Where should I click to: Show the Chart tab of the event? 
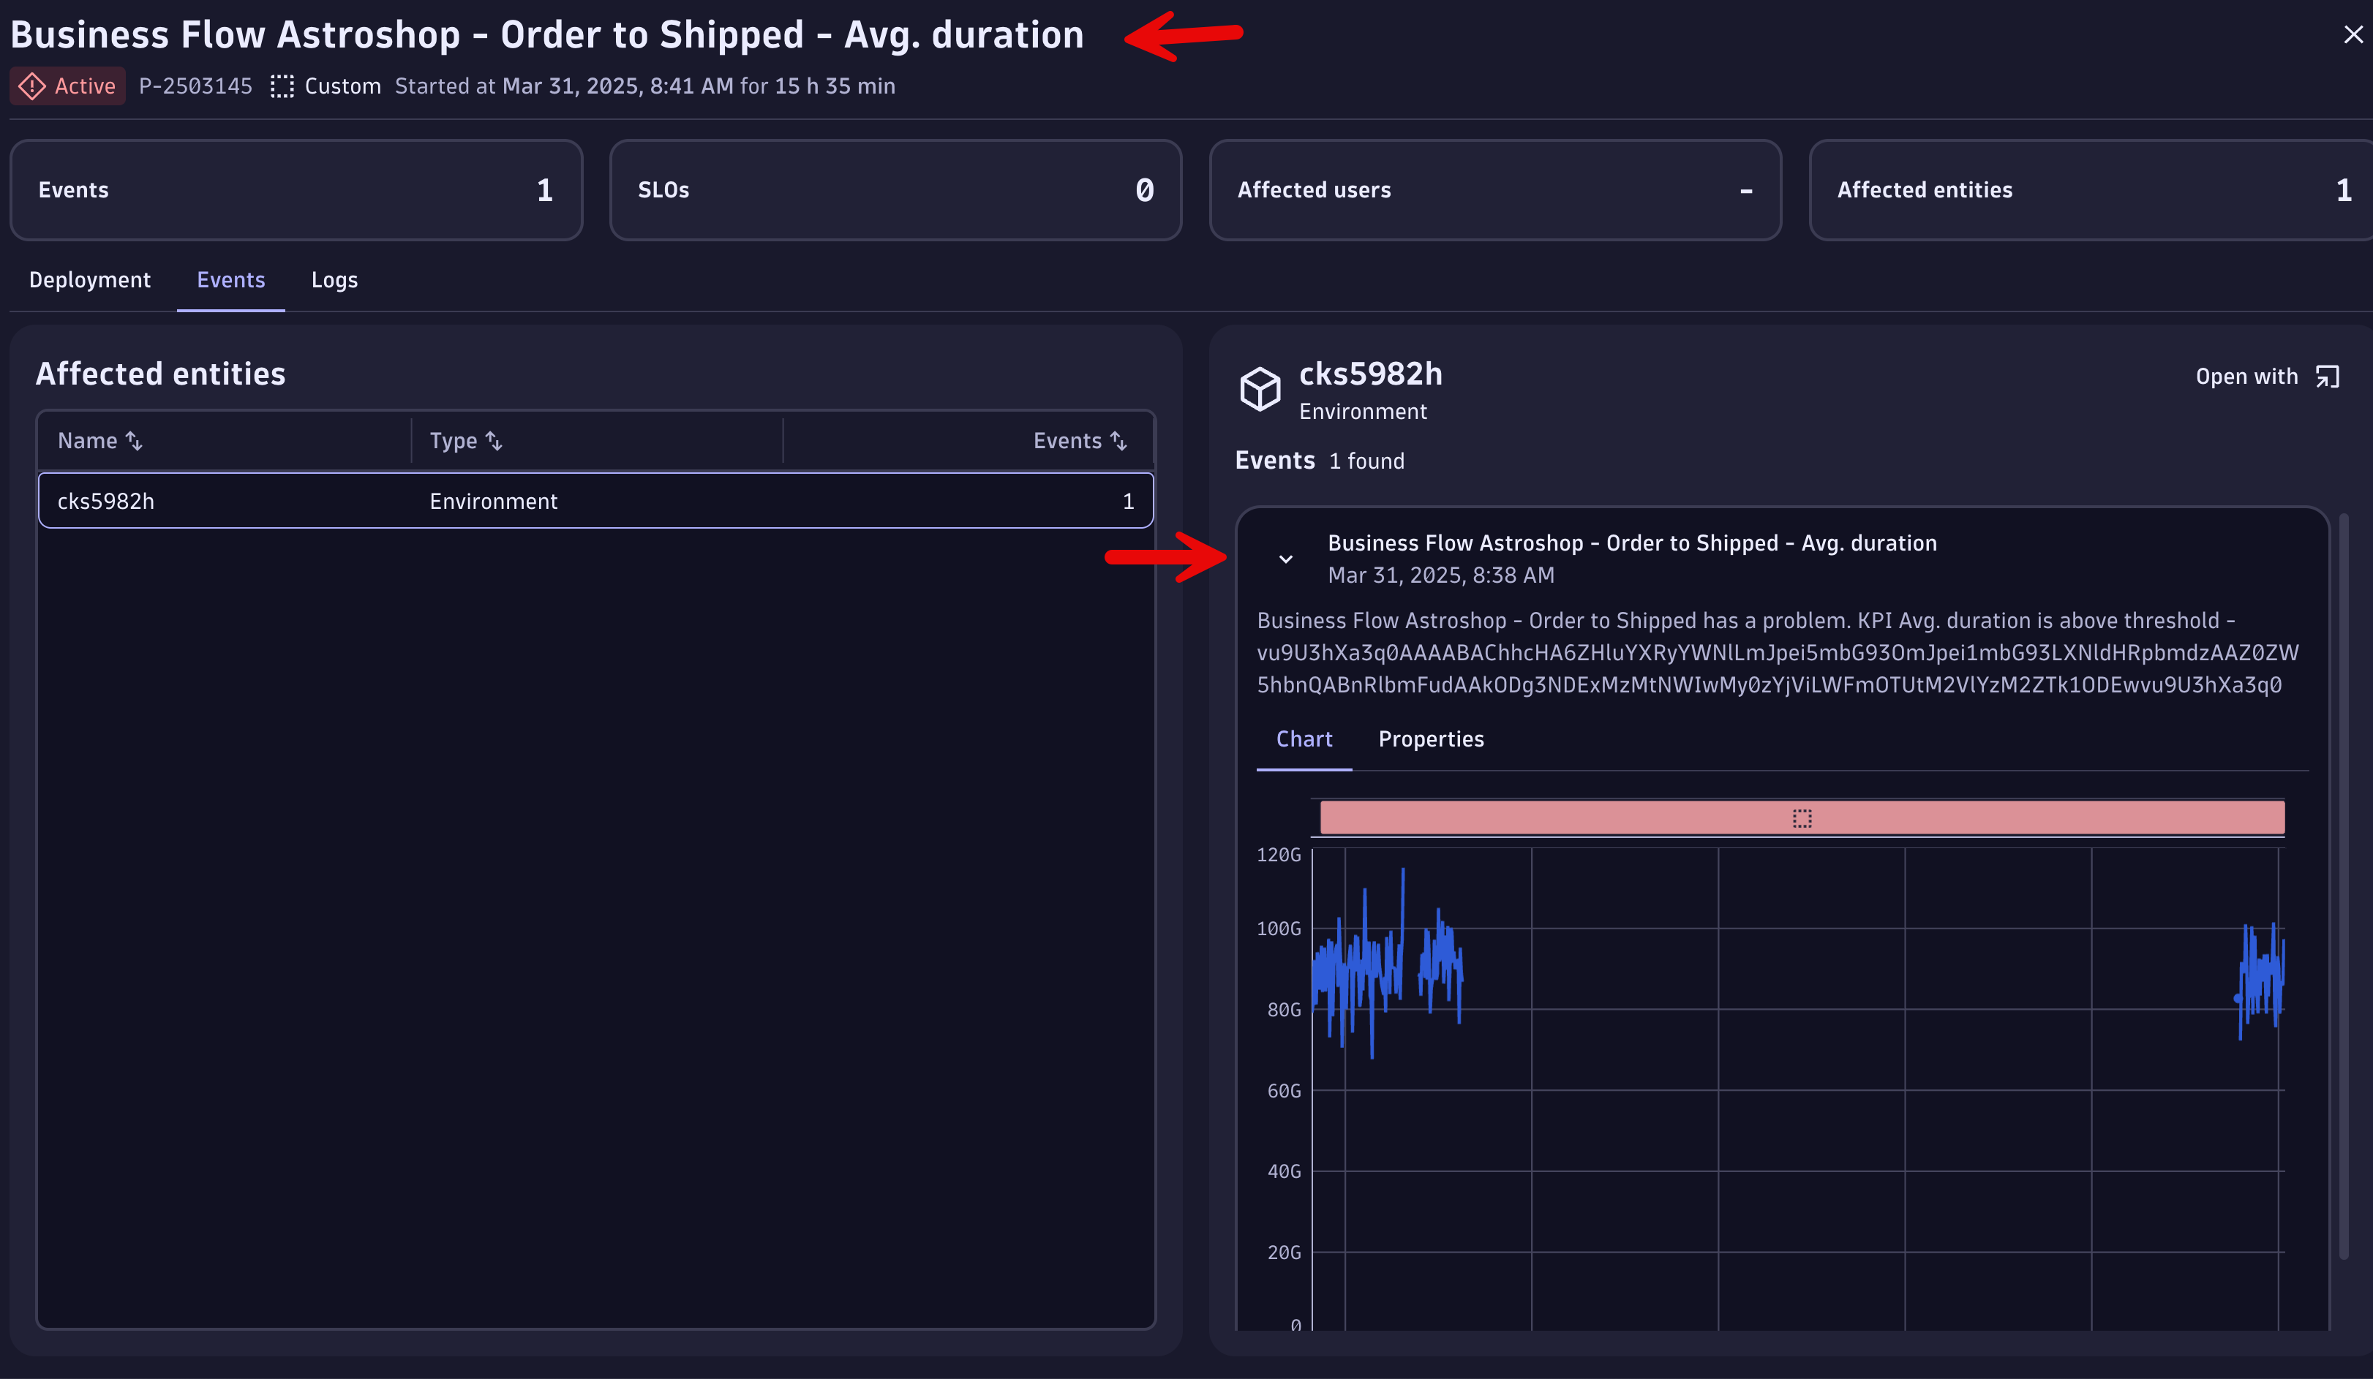coord(1304,740)
